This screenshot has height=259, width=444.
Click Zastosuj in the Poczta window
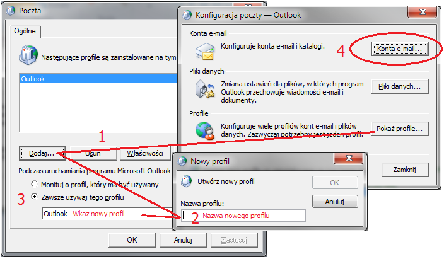coord(234,240)
